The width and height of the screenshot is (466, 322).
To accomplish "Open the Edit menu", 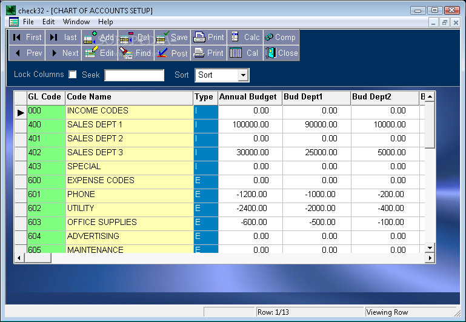I will coord(48,22).
